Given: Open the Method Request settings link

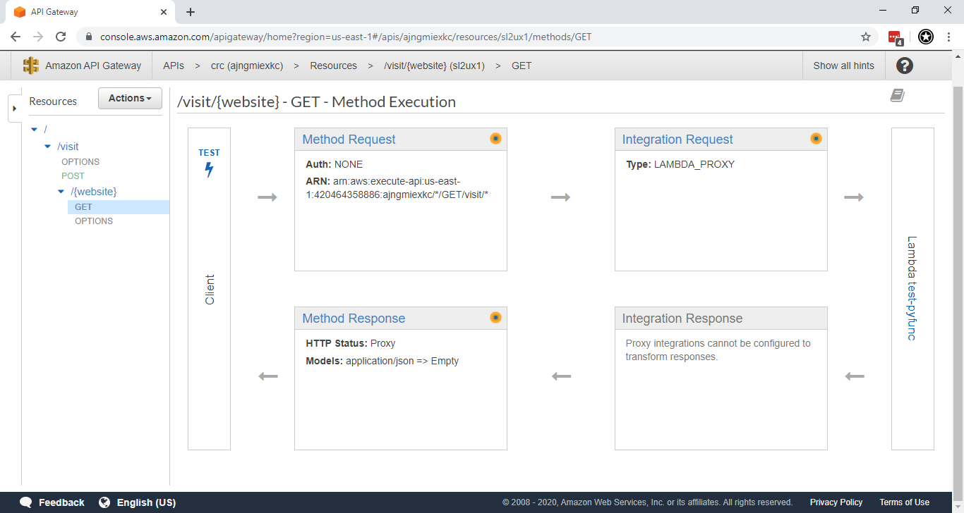Looking at the screenshot, I should 349,140.
